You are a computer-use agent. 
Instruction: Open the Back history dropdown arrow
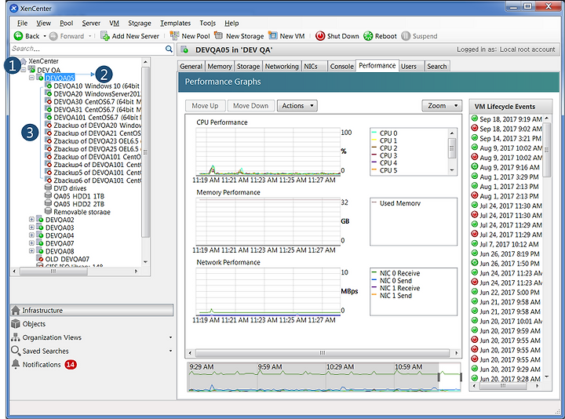tap(45, 36)
